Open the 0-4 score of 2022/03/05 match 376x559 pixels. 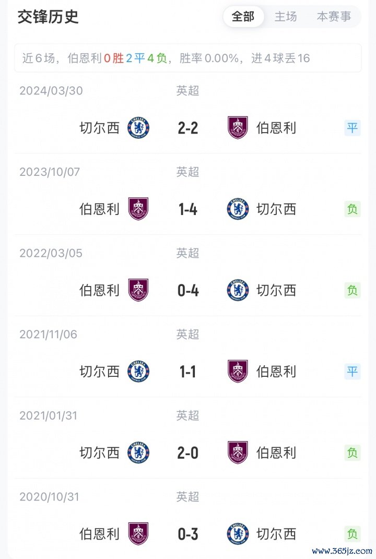point(188,290)
